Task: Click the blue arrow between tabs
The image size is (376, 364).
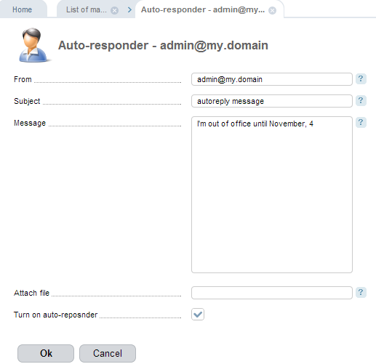Action: (129, 10)
